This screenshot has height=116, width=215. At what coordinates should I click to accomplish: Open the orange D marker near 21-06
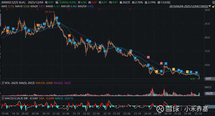tap(69, 36)
